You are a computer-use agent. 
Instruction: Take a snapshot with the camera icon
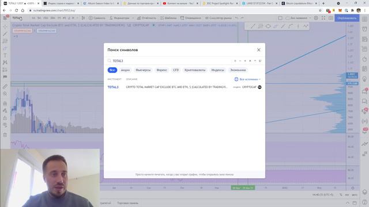point(331,18)
